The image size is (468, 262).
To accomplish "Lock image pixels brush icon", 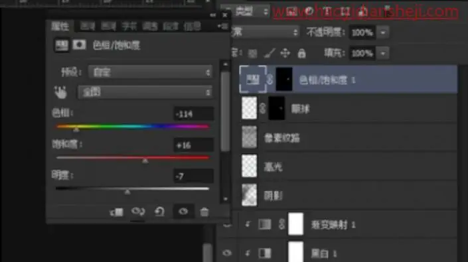I will [x=270, y=53].
